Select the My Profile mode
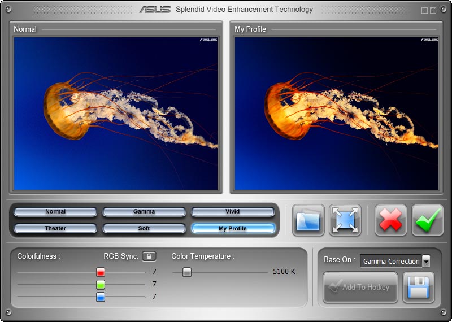Viewport: 452px width, 322px height. 233,228
